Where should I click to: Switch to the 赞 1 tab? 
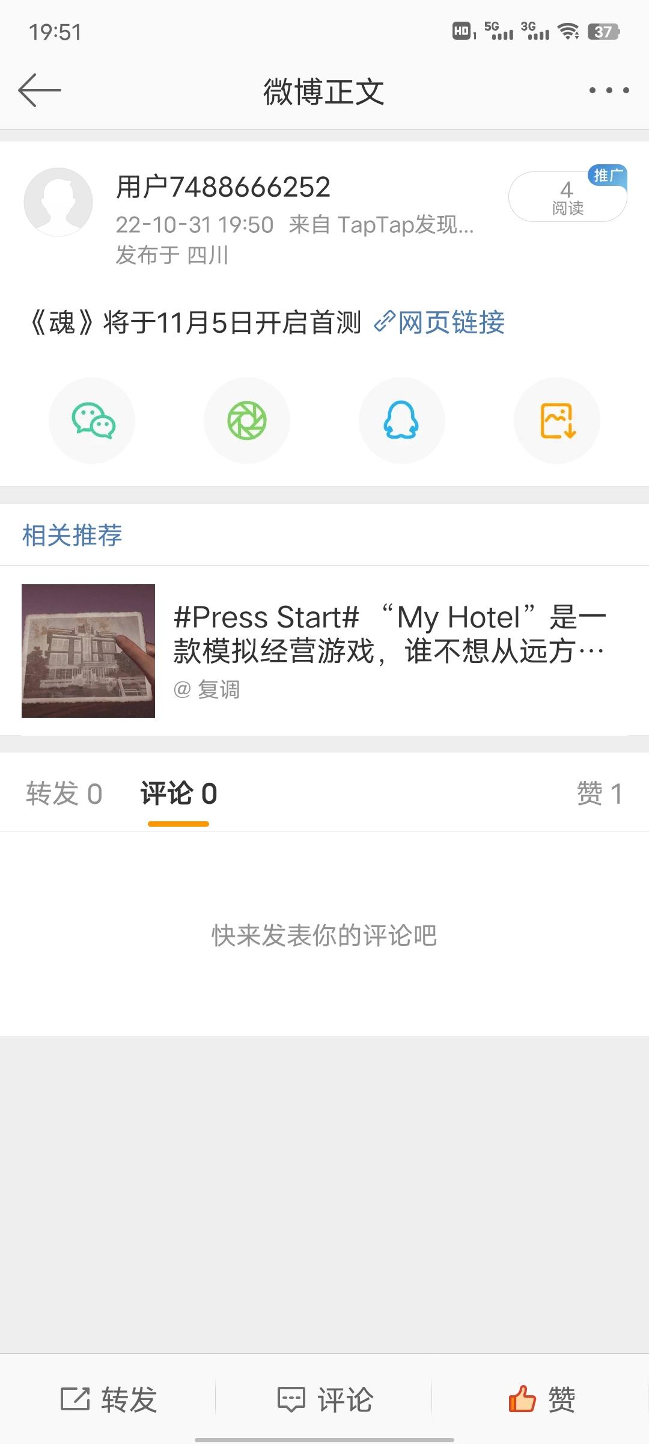[599, 794]
